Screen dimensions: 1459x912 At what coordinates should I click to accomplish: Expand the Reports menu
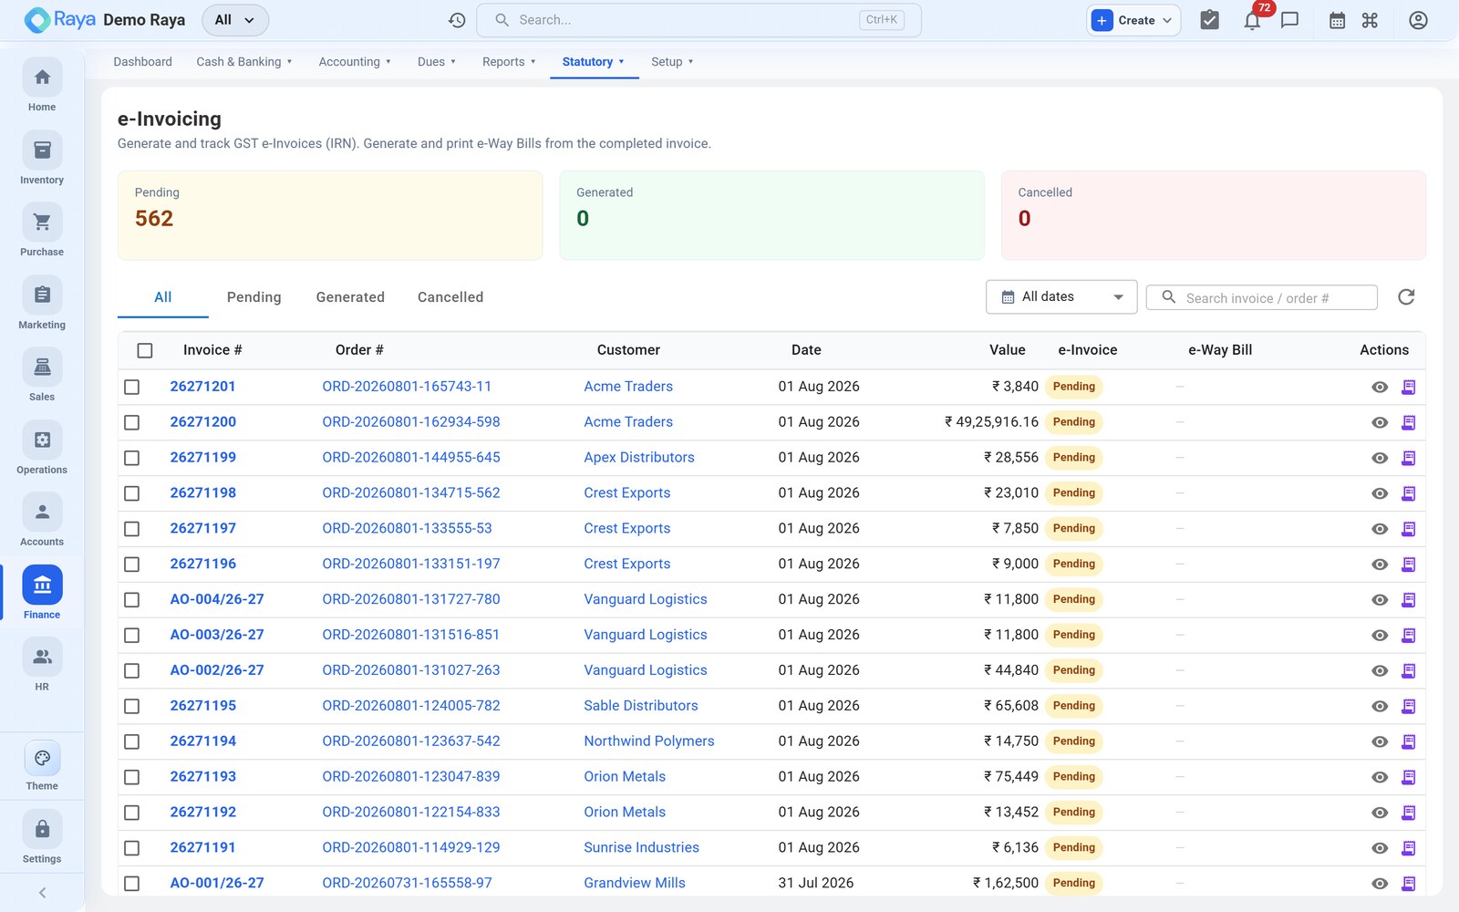509,62
